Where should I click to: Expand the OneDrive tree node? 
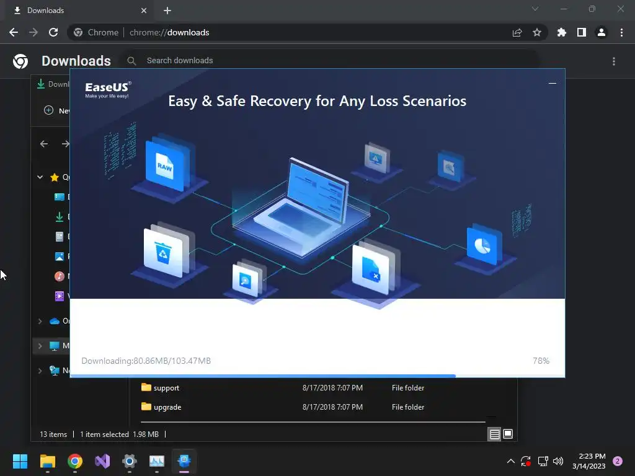(40, 321)
